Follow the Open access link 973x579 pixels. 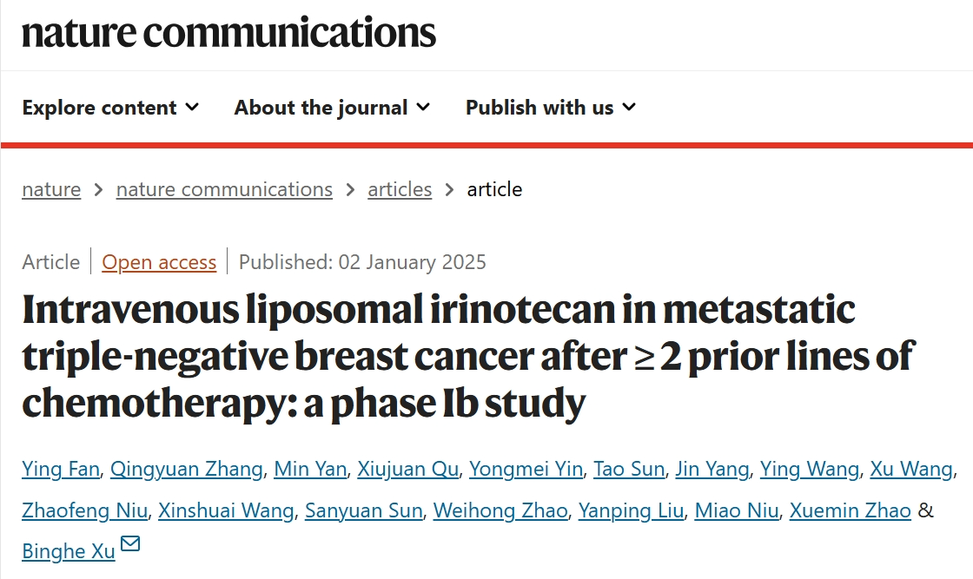coord(159,262)
